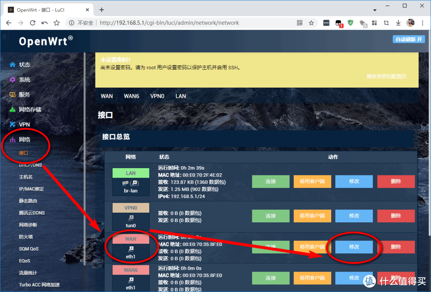Click 修改 button for VPN0 interface
The width and height of the screenshot is (431, 292).
tap(354, 216)
